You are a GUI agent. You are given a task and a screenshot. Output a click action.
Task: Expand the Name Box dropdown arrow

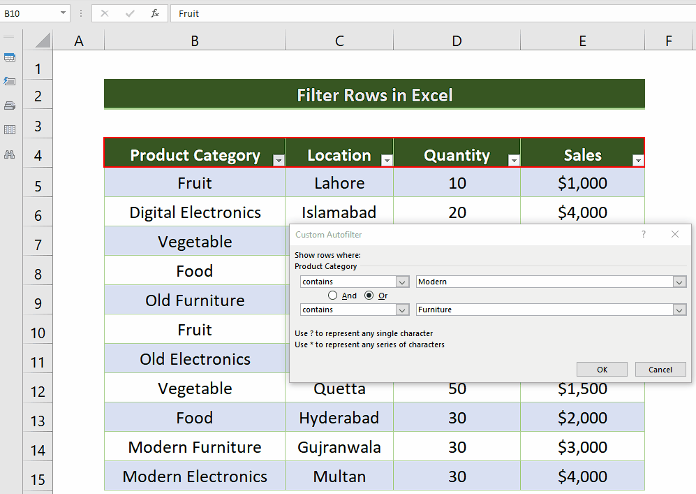(64, 13)
